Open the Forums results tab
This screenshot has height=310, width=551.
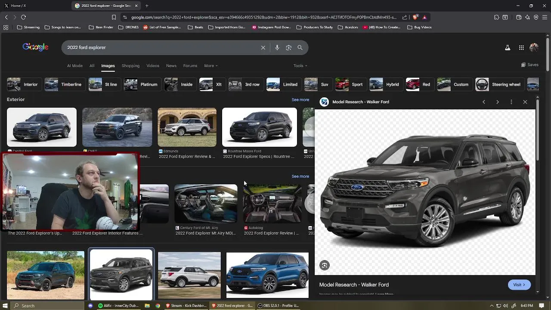pos(190,66)
